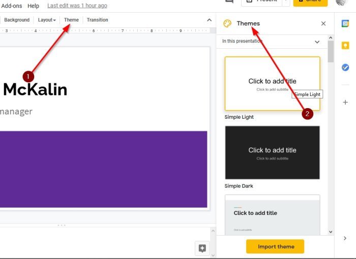
Task: Close the Themes panel
Action: click(x=323, y=23)
